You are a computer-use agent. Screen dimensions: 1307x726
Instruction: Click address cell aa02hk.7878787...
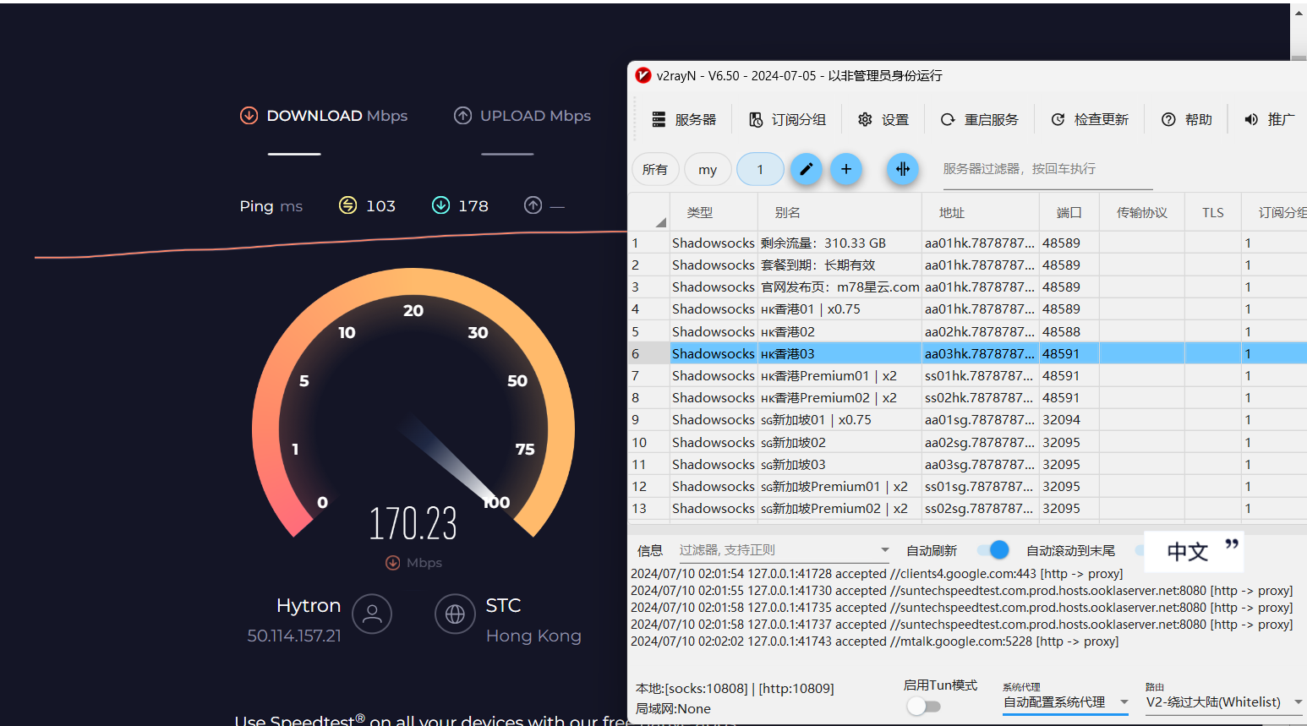click(x=980, y=331)
